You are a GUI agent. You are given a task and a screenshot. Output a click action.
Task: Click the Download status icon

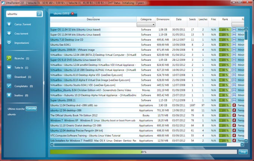(x=9, y=77)
